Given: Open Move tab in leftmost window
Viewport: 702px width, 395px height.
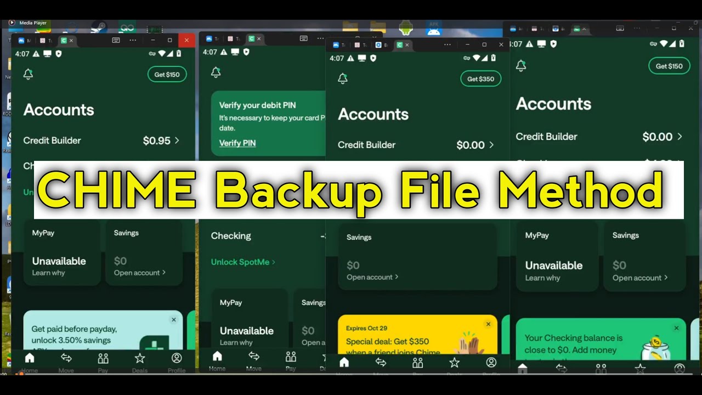Looking at the screenshot, I should [66, 362].
